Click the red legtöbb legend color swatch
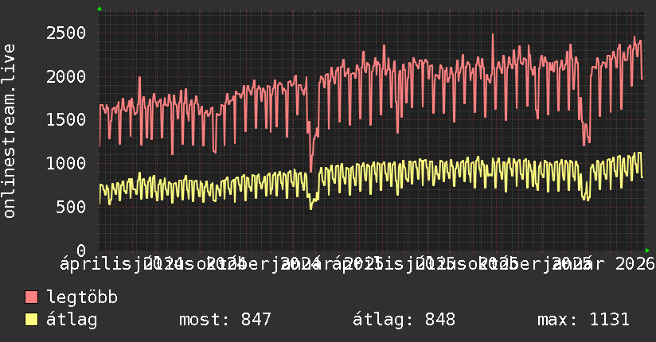Image resolution: width=656 pixels, height=342 pixels. [31, 297]
